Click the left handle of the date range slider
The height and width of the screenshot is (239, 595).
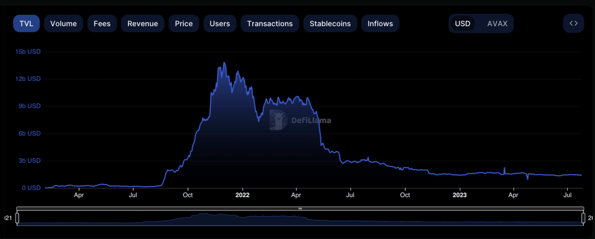point(17,218)
